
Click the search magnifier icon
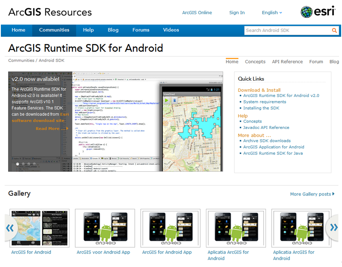[x=334, y=31]
